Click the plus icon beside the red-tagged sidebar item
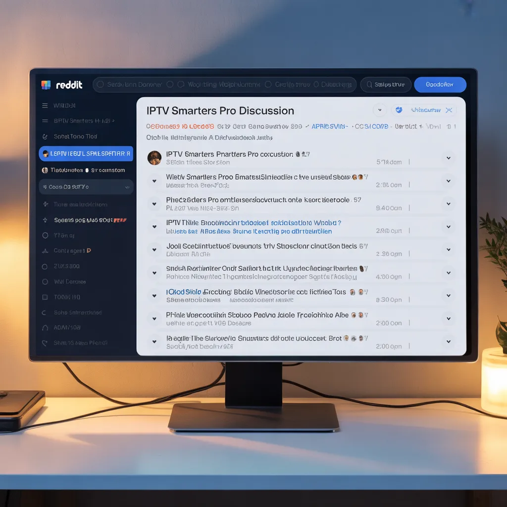The height and width of the screenshot is (507, 507). 45,219
